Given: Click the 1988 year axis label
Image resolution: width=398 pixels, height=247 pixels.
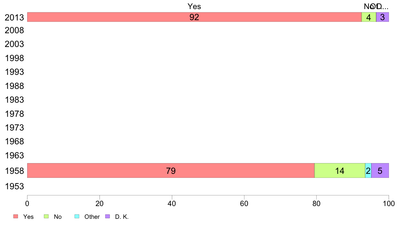Looking at the screenshot, I should point(14,86).
